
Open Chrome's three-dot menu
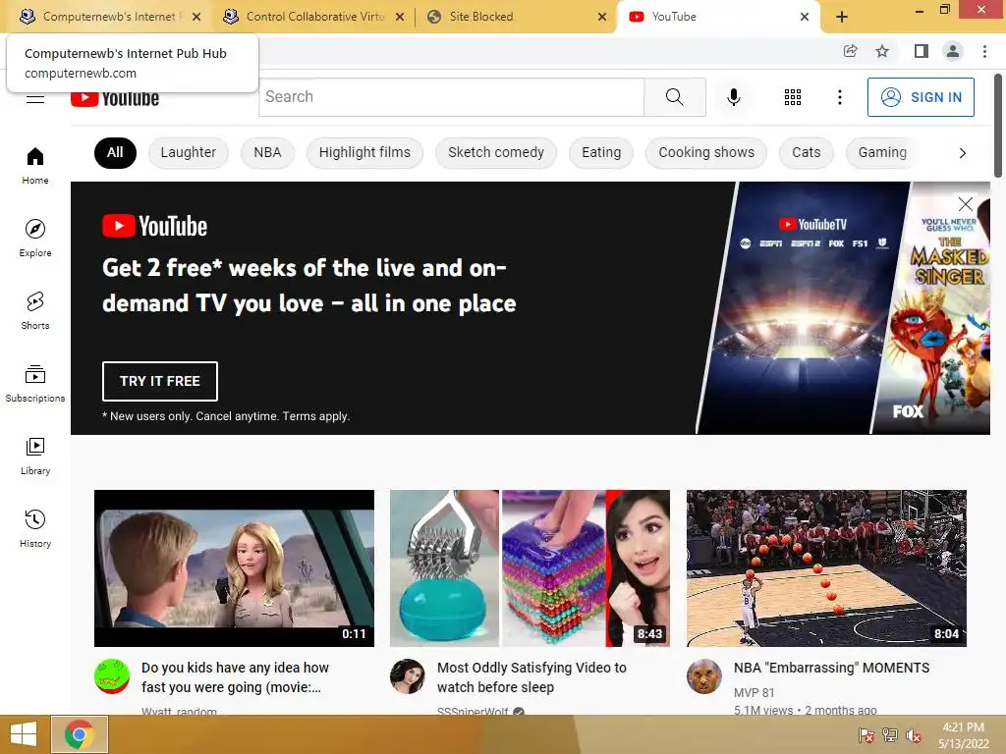coord(984,51)
